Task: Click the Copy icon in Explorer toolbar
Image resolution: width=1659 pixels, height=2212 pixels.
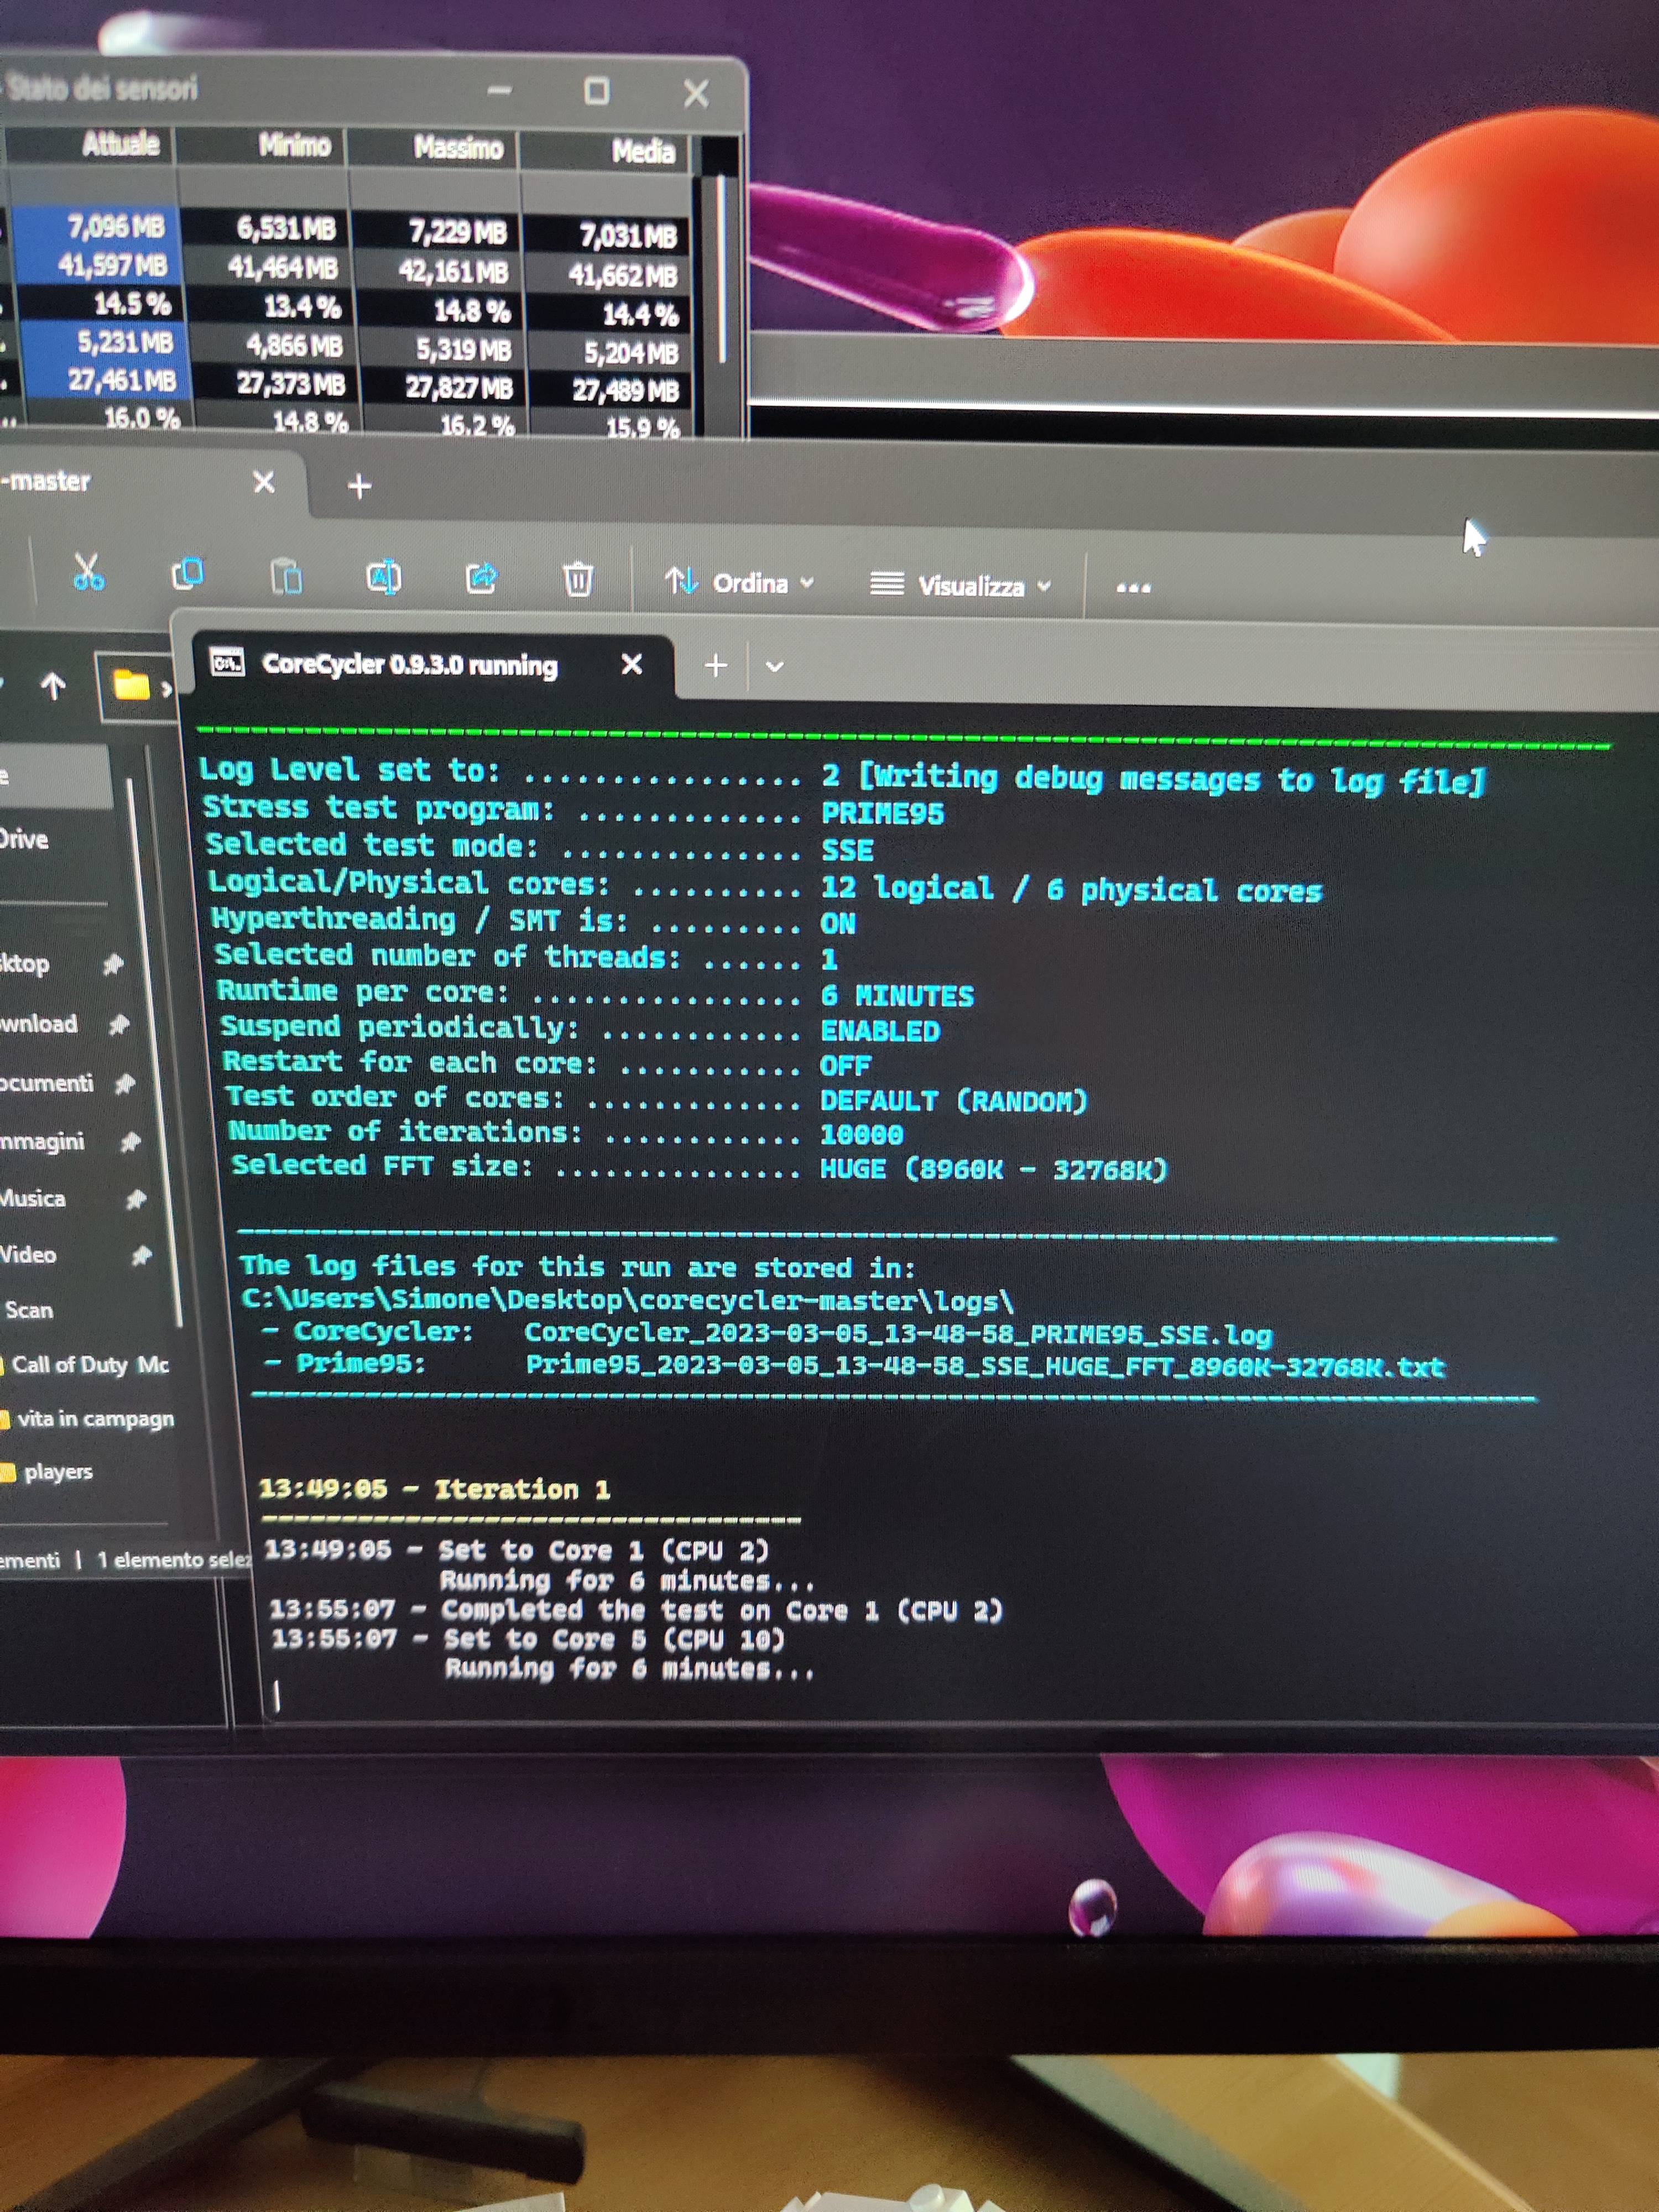Action: [x=187, y=574]
